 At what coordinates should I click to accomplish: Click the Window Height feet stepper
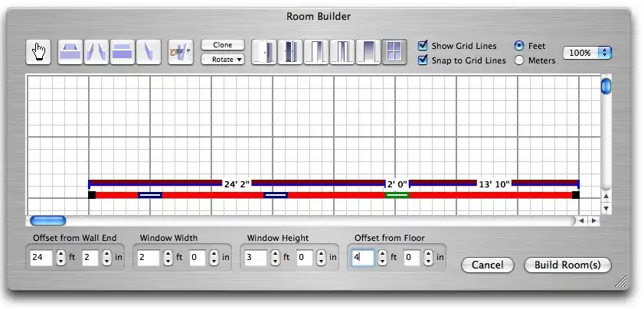point(275,258)
